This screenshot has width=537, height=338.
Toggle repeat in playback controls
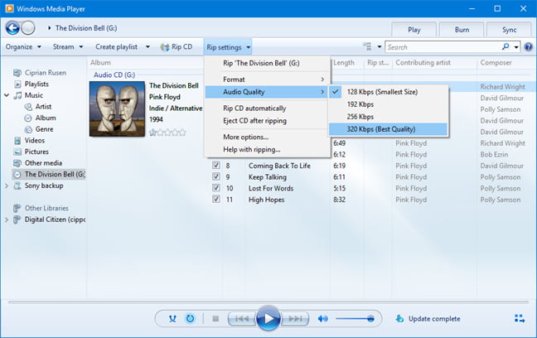190,319
